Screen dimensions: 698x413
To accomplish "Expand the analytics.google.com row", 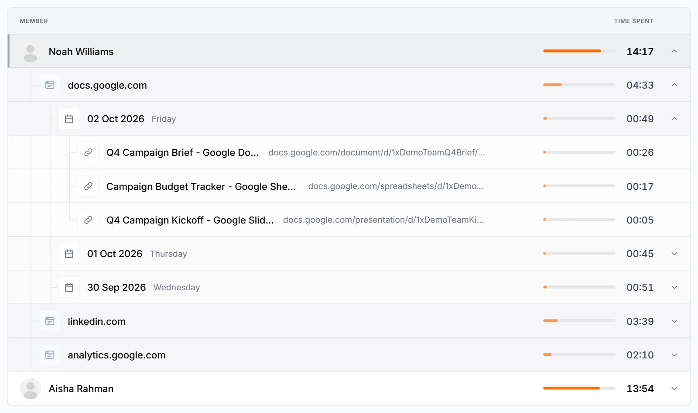I will click(x=674, y=355).
